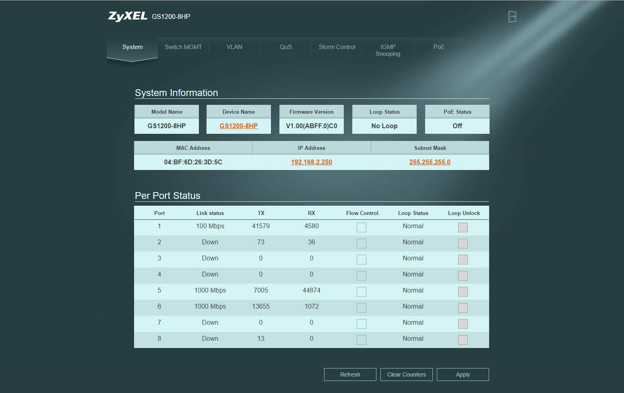Click TX value 41579
The height and width of the screenshot is (393, 624).
261,226
